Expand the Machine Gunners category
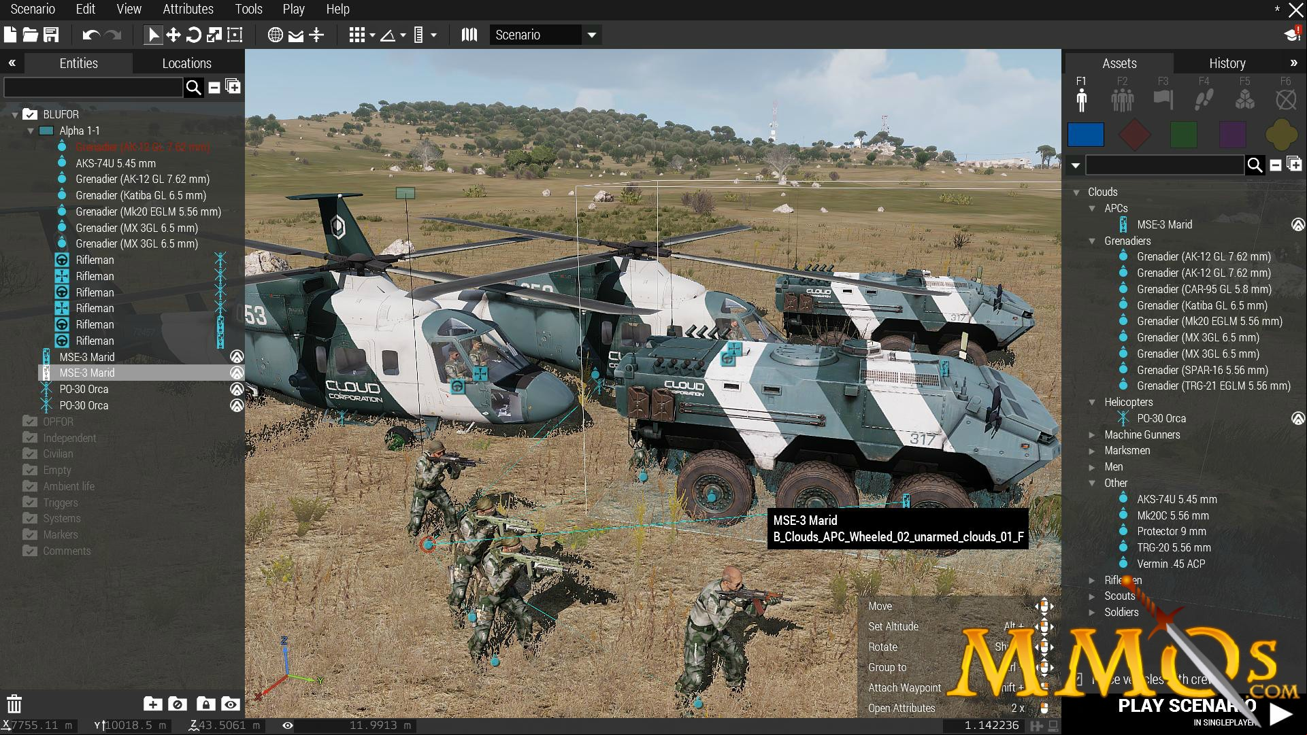Screen dimensions: 1307x735 pos(1092,434)
